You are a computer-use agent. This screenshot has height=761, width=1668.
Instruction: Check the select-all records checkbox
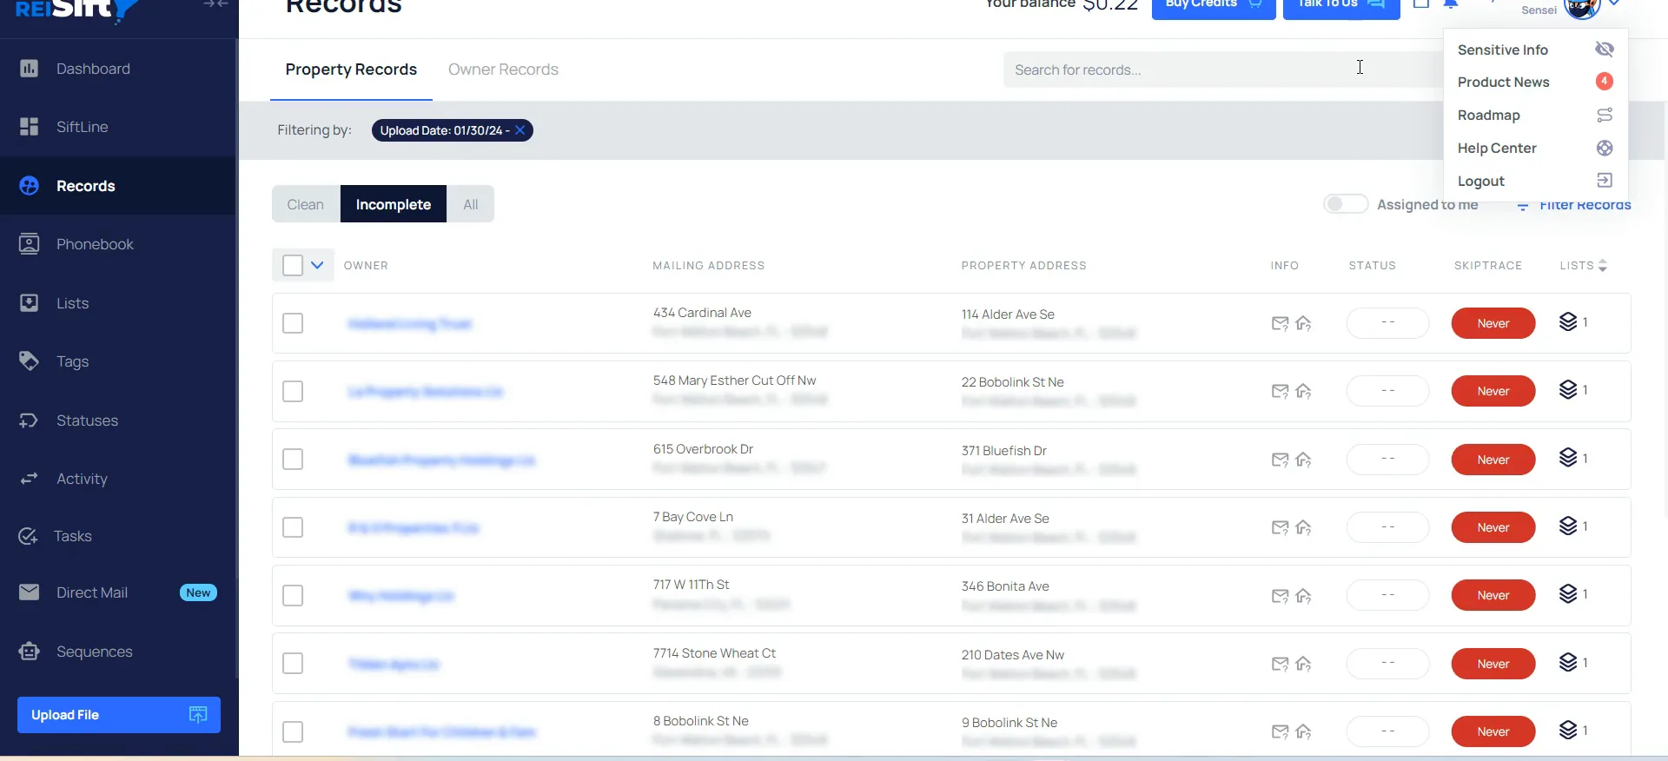tap(293, 265)
